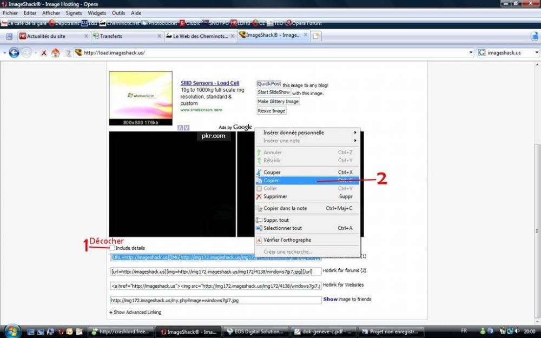This screenshot has width=541, height=338.
Task: Uncheck the Include details checkbox
Action: click(x=112, y=248)
